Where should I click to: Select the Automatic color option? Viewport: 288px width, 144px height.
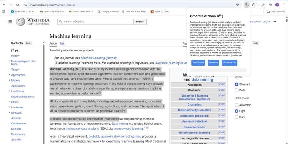pos(237,105)
